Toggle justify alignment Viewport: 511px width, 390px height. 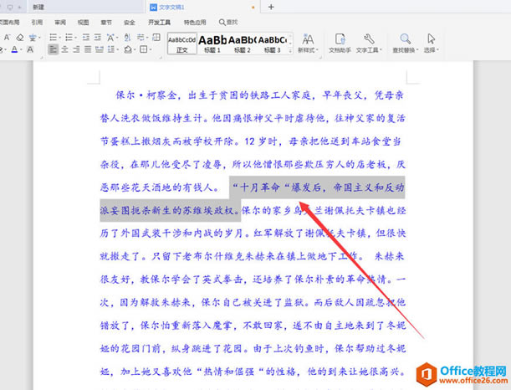pyautogui.click(x=88, y=49)
